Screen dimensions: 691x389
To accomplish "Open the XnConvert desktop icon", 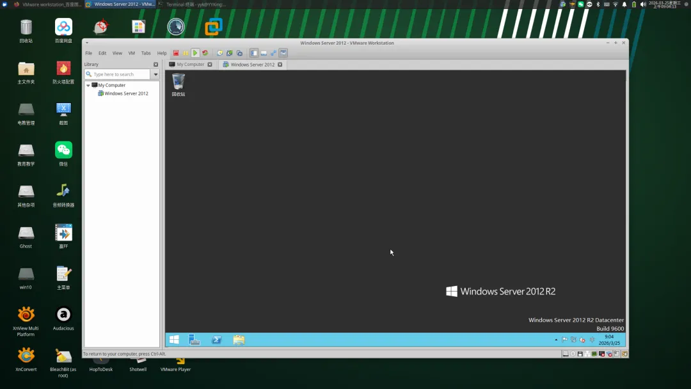I will point(26,360).
